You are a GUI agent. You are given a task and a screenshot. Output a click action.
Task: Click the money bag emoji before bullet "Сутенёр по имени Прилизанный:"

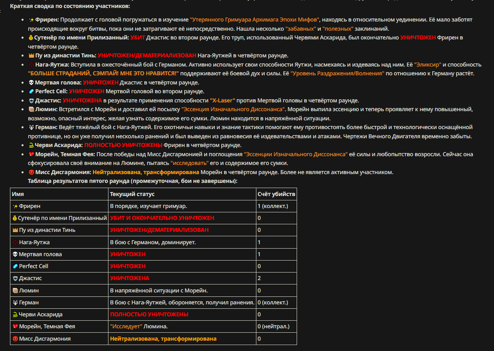pyautogui.click(x=31, y=37)
